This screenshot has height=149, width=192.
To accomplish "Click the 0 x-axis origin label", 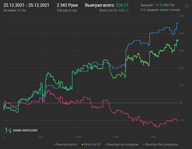I will tap(3, 137).
